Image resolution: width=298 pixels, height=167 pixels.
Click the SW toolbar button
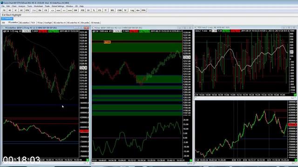pos(75,10)
